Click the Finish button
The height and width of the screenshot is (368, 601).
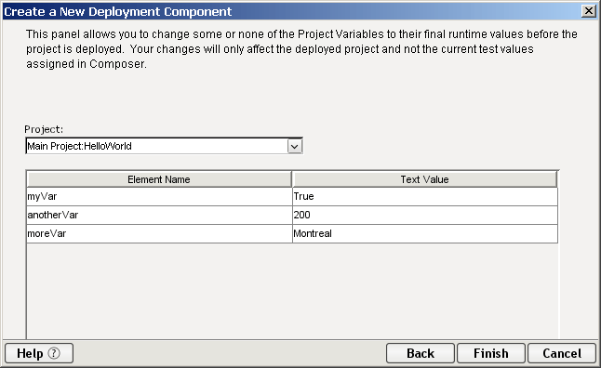tap(491, 353)
